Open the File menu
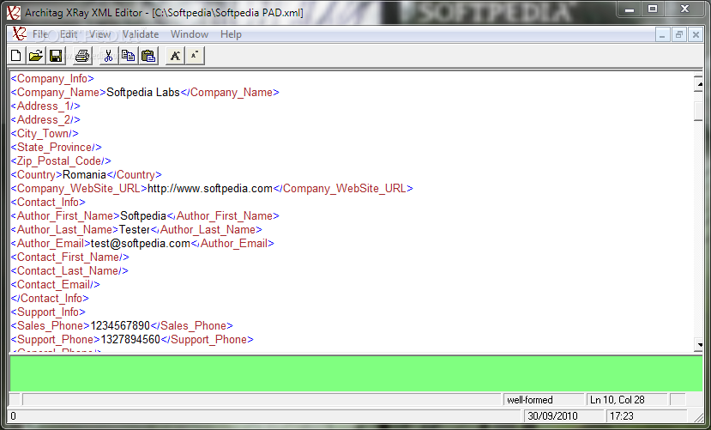 [x=40, y=34]
